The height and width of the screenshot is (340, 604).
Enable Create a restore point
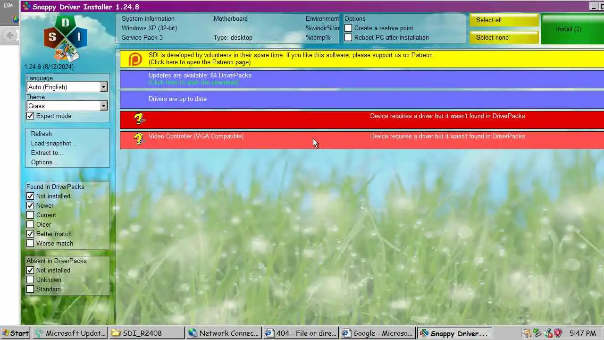[348, 28]
